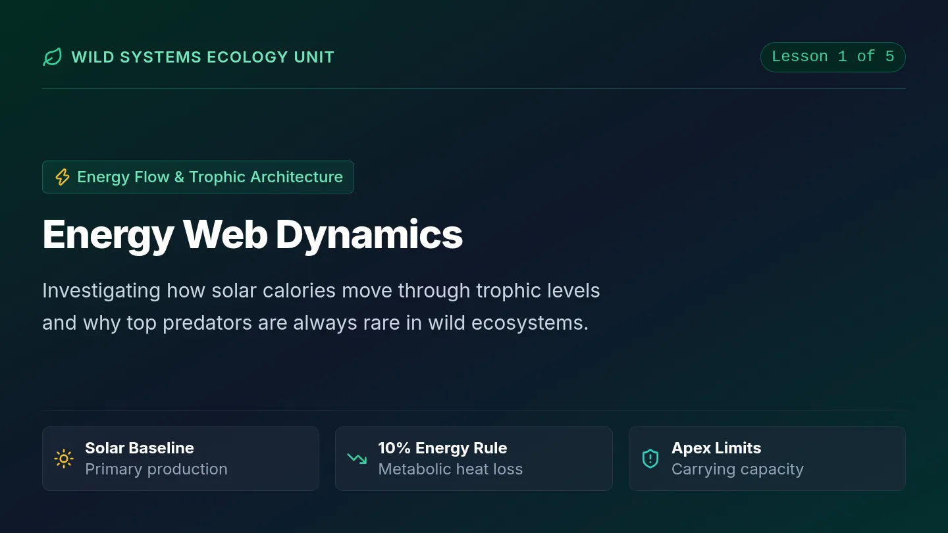This screenshot has height=533, width=948.
Task: Open the Solar Baseline card
Action: coord(180,459)
